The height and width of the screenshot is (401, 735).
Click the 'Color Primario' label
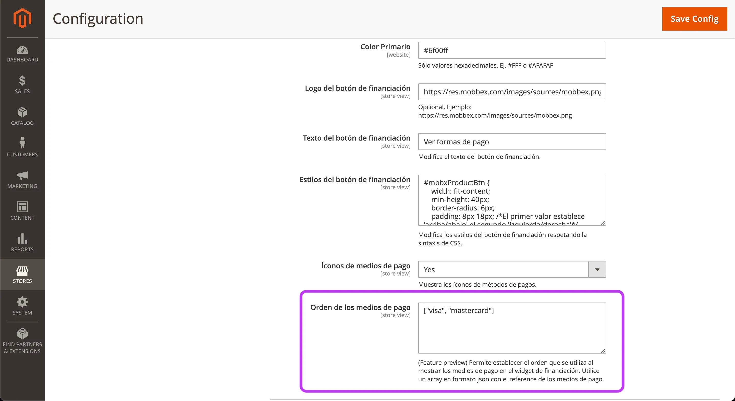(x=385, y=46)
